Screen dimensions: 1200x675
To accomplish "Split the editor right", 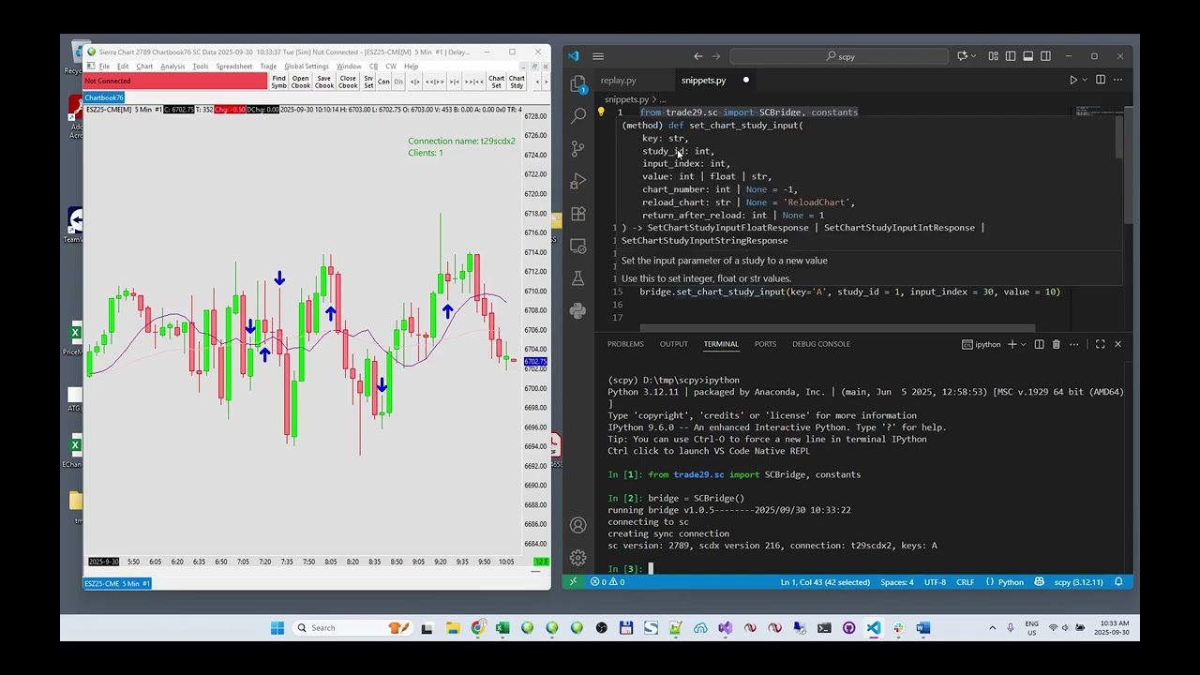I will [1101, 80].
